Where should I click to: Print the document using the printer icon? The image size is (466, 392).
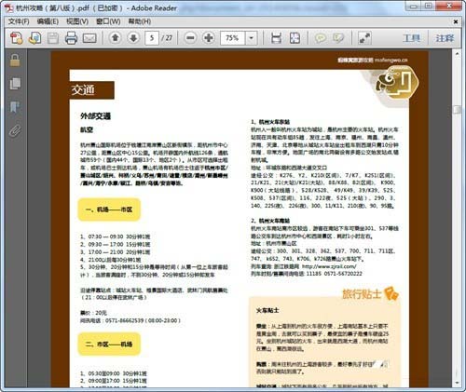coord(71,38)
